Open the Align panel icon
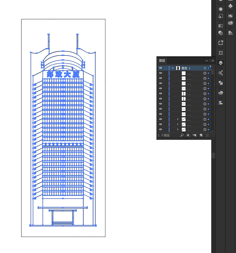This screenshot has height=253, width=236. [x=221, y=103]
